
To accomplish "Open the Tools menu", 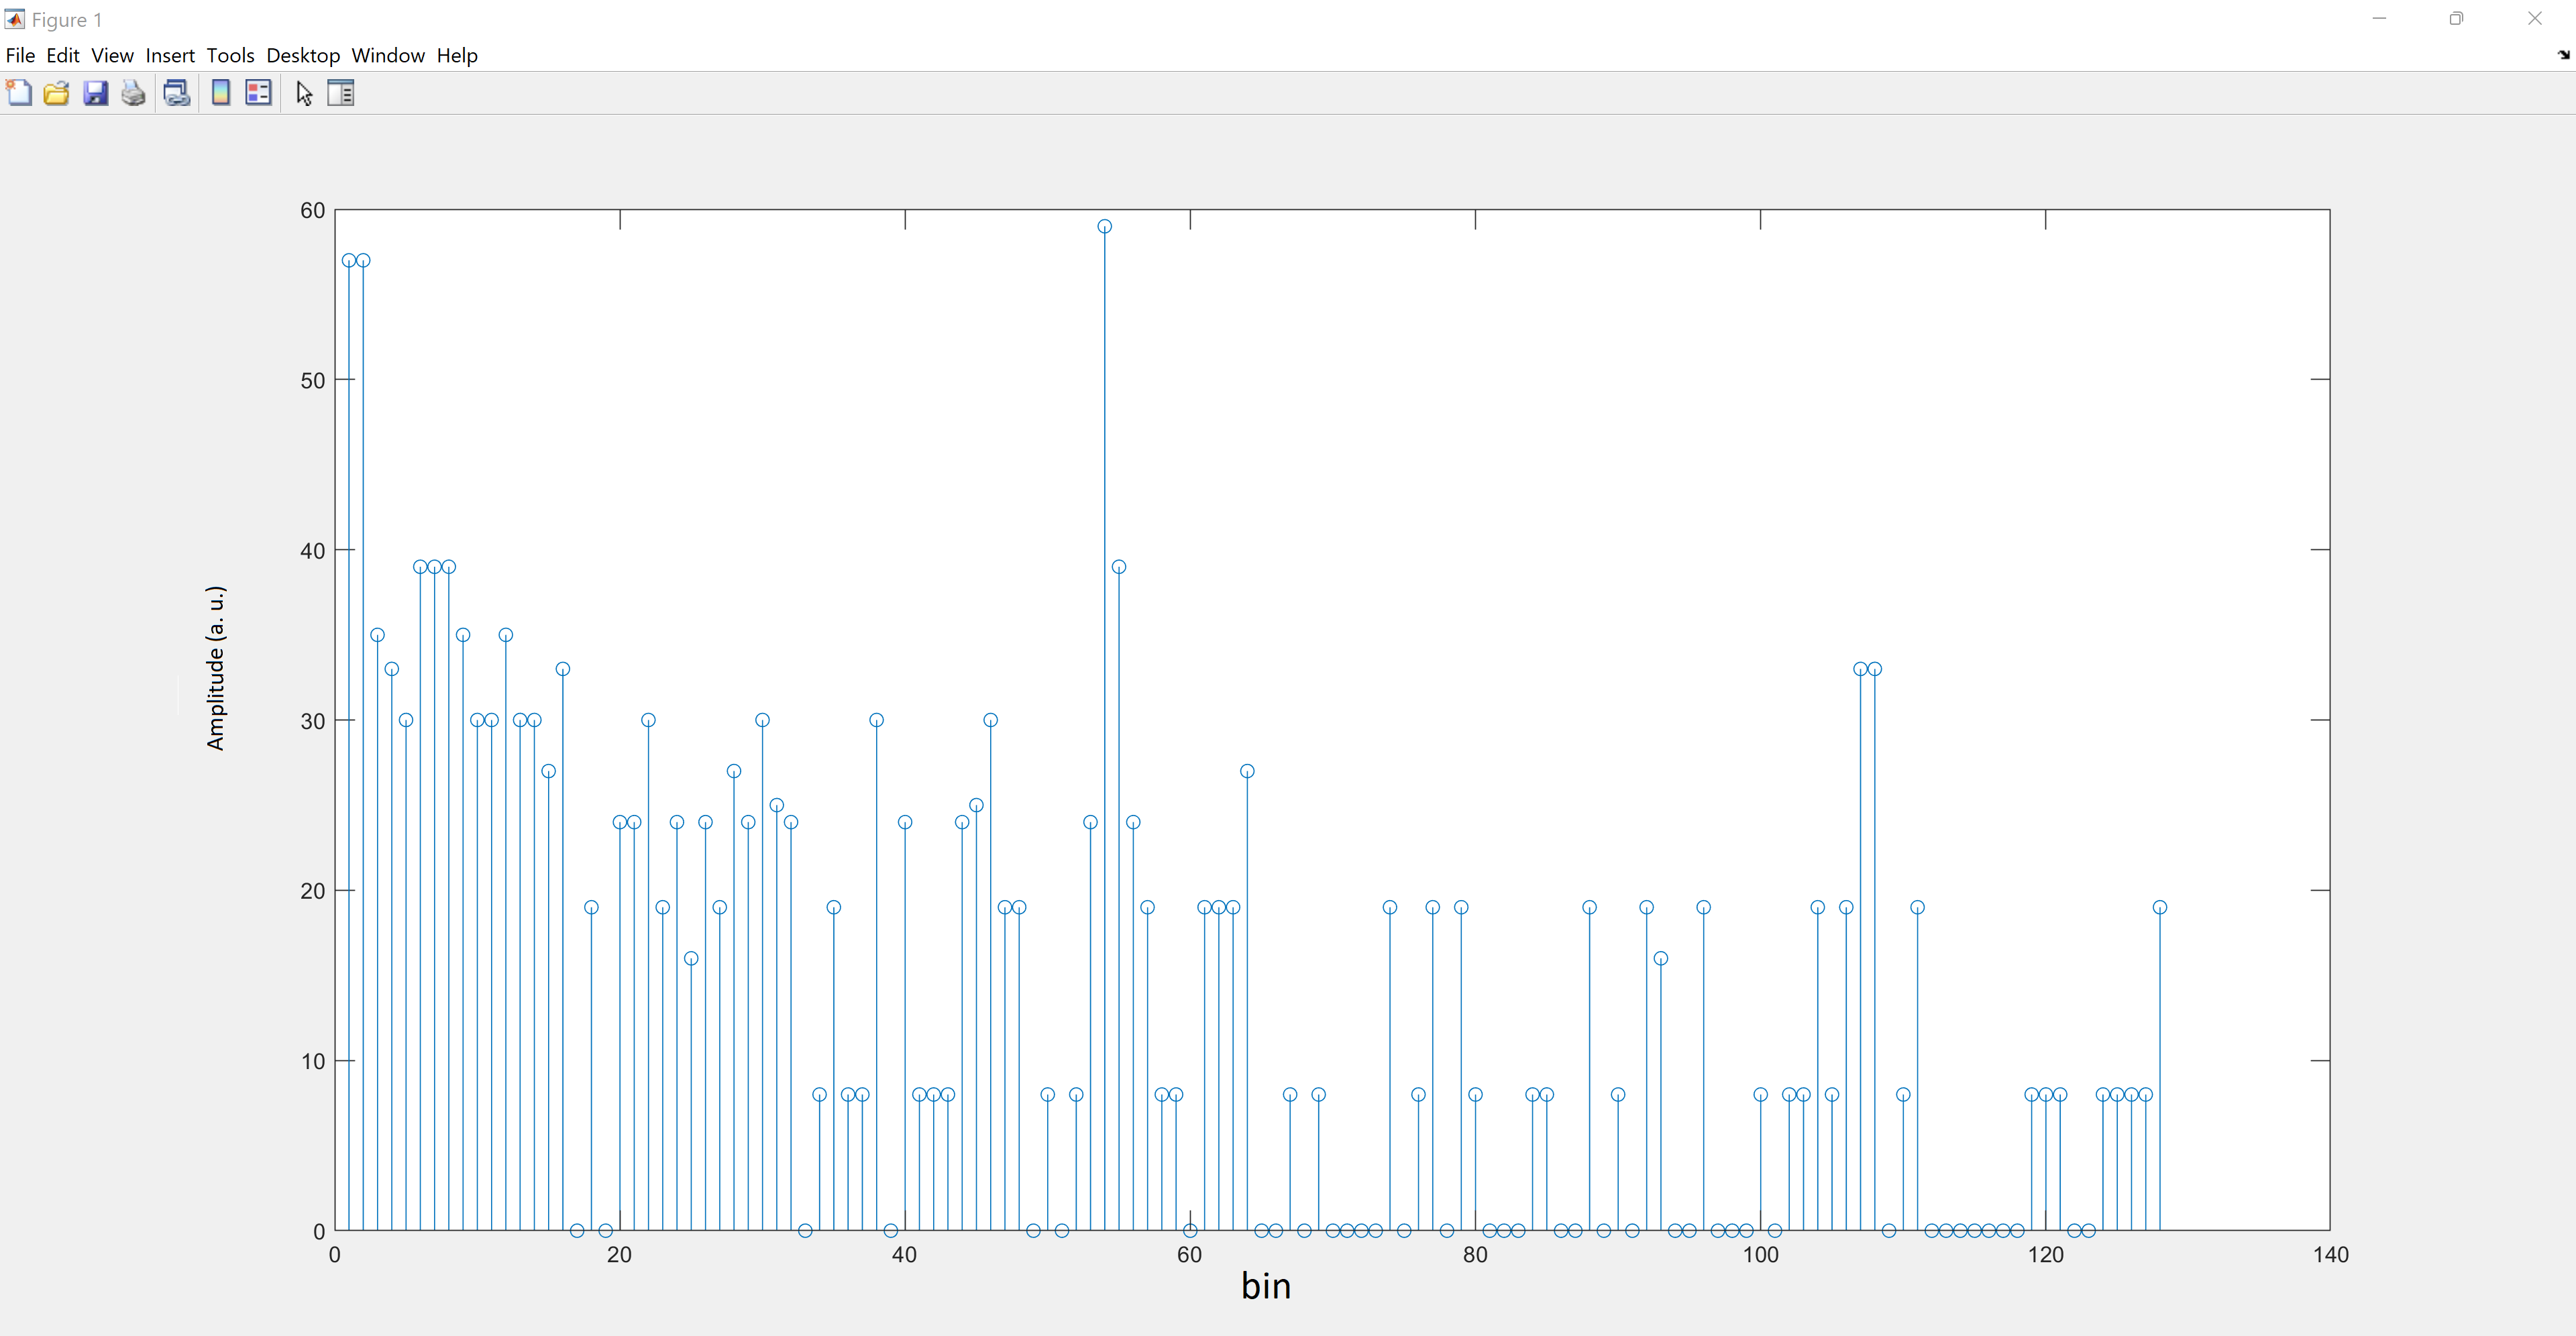I will tap(230, 56).
